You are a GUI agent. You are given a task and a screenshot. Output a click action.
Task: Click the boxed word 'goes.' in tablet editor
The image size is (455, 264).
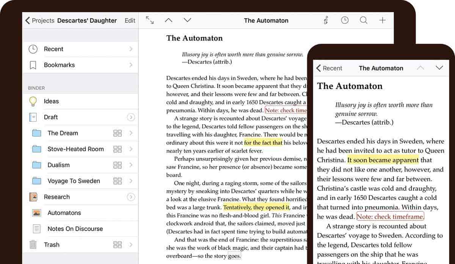point(234,256)
